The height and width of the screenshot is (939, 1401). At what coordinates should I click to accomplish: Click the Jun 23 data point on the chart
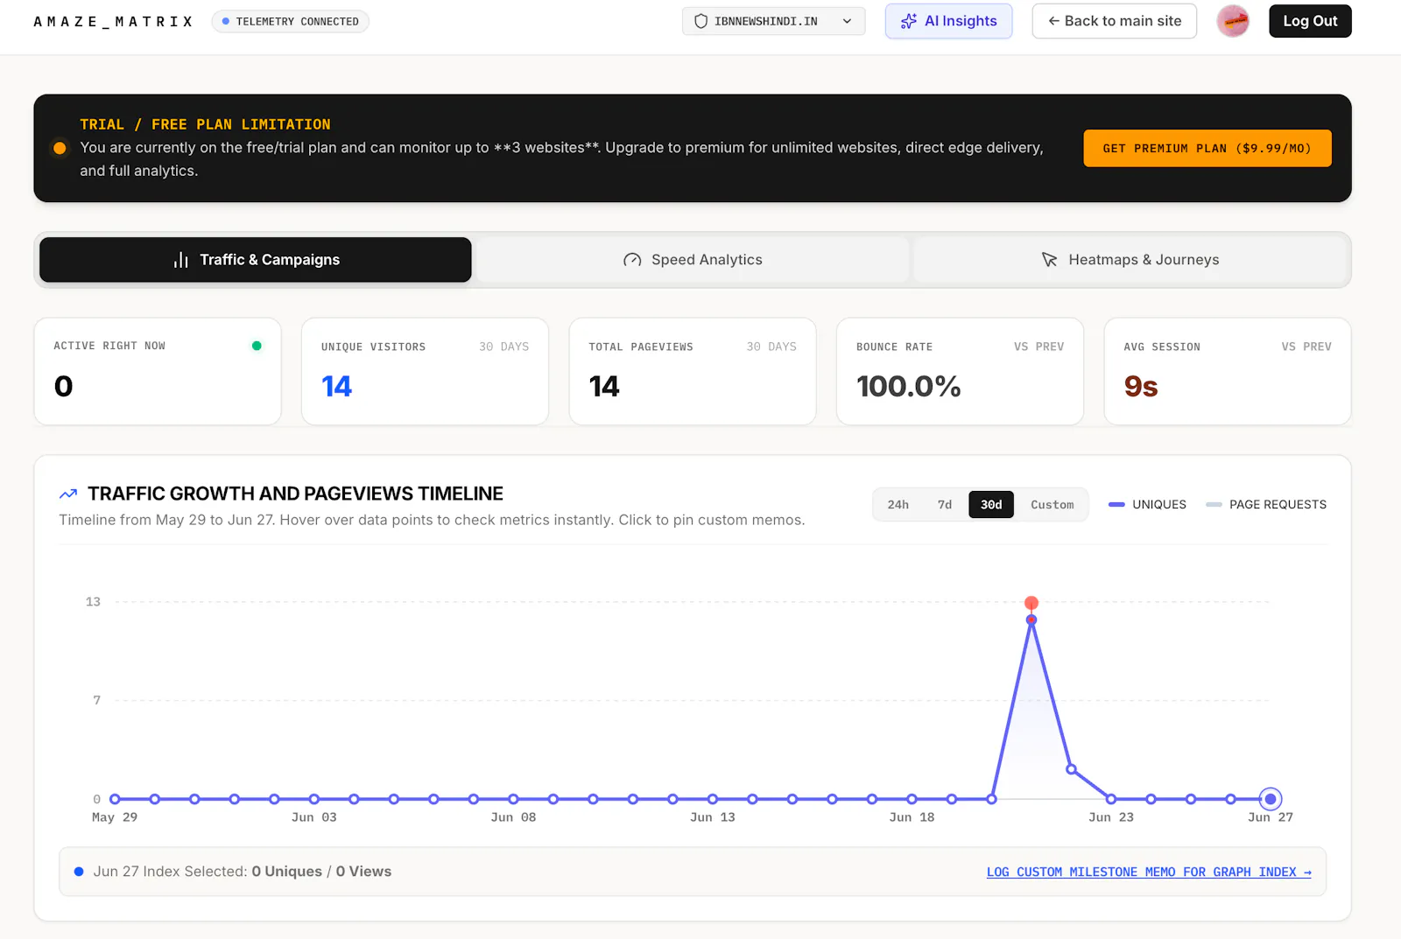coord(1111,799)
